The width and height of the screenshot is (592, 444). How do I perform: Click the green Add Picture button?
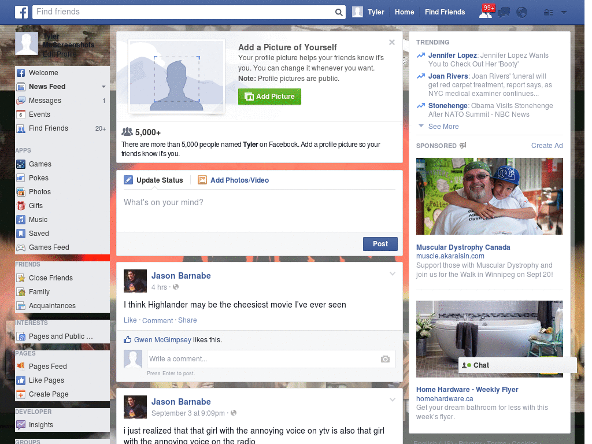pos(269,97)
